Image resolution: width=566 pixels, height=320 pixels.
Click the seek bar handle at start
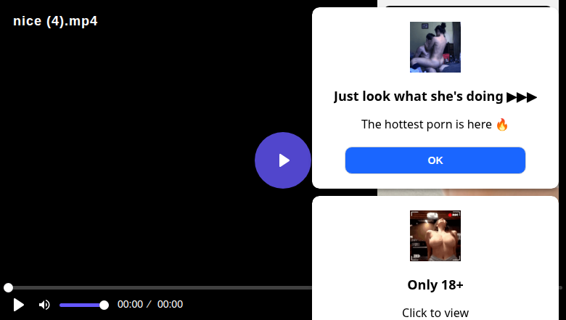click(x=8, y=287)
